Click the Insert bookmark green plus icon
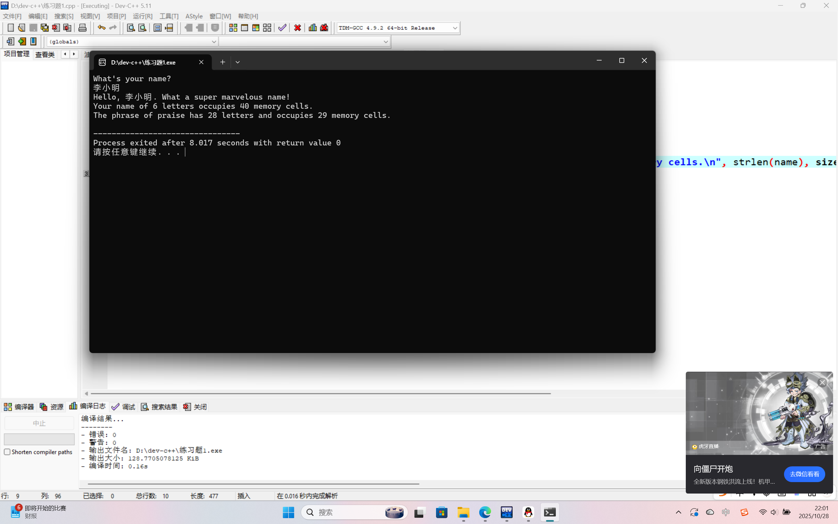 [22, 42]
